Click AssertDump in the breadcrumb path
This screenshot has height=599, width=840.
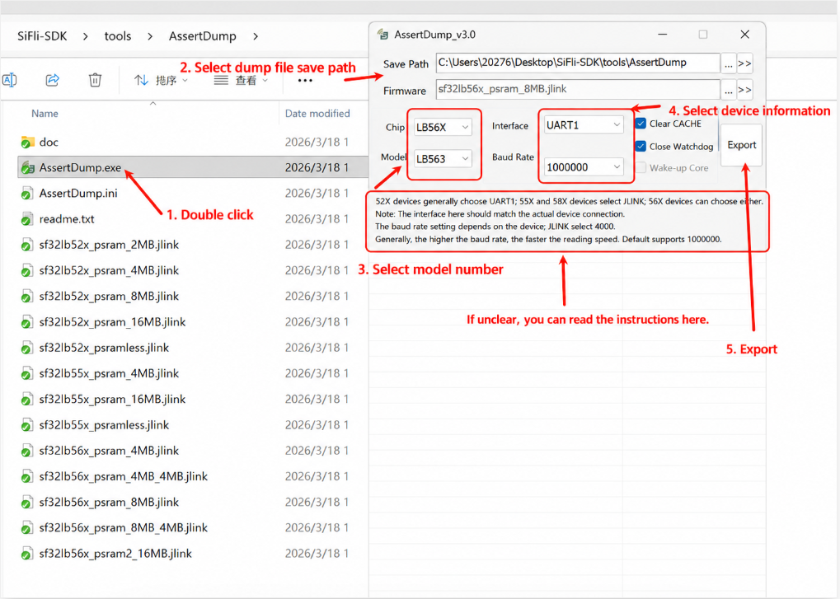click(x=203, y=36)
